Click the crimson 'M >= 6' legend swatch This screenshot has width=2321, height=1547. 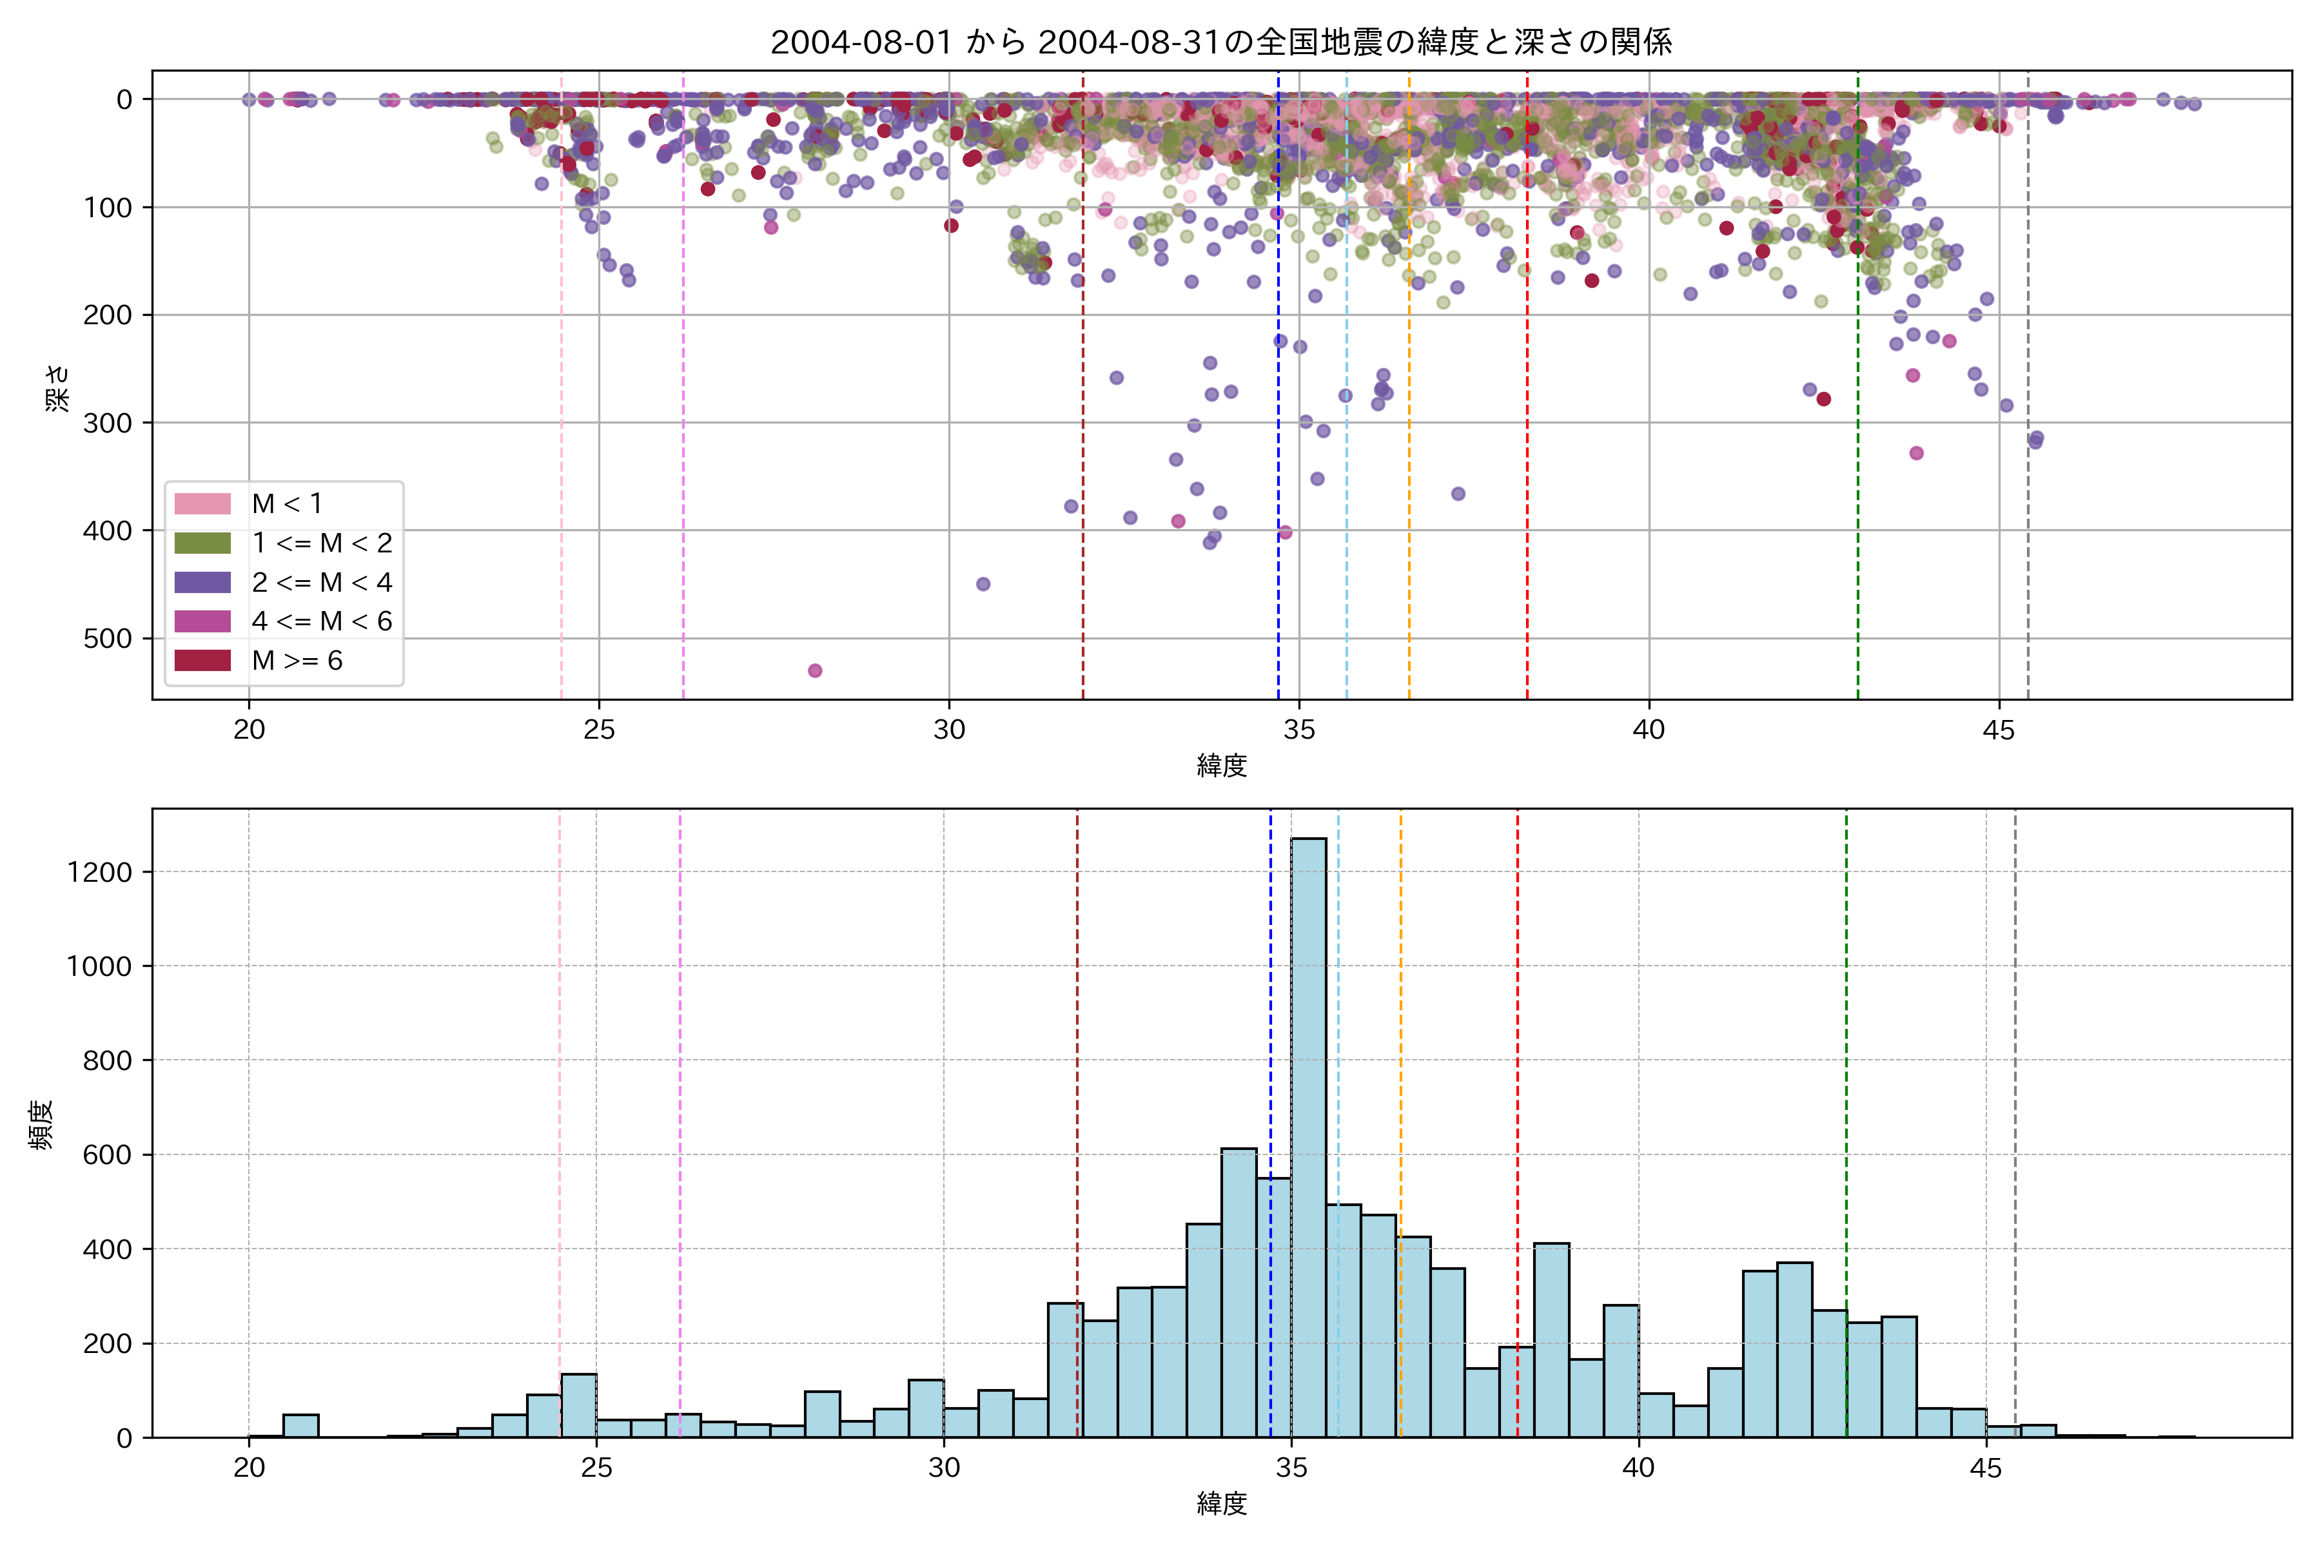click(202, 660)
